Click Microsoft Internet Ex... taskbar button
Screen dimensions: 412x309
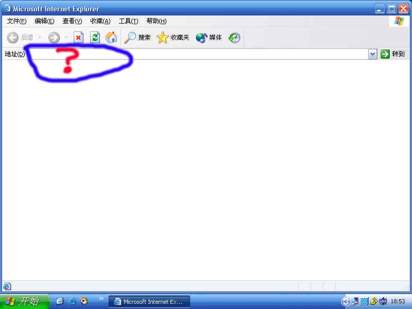click(x=149, y=302)
